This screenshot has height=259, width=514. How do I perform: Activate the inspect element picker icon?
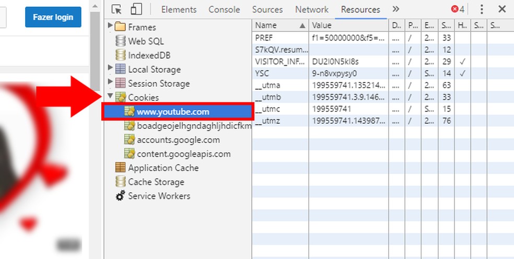click(116, 9)
